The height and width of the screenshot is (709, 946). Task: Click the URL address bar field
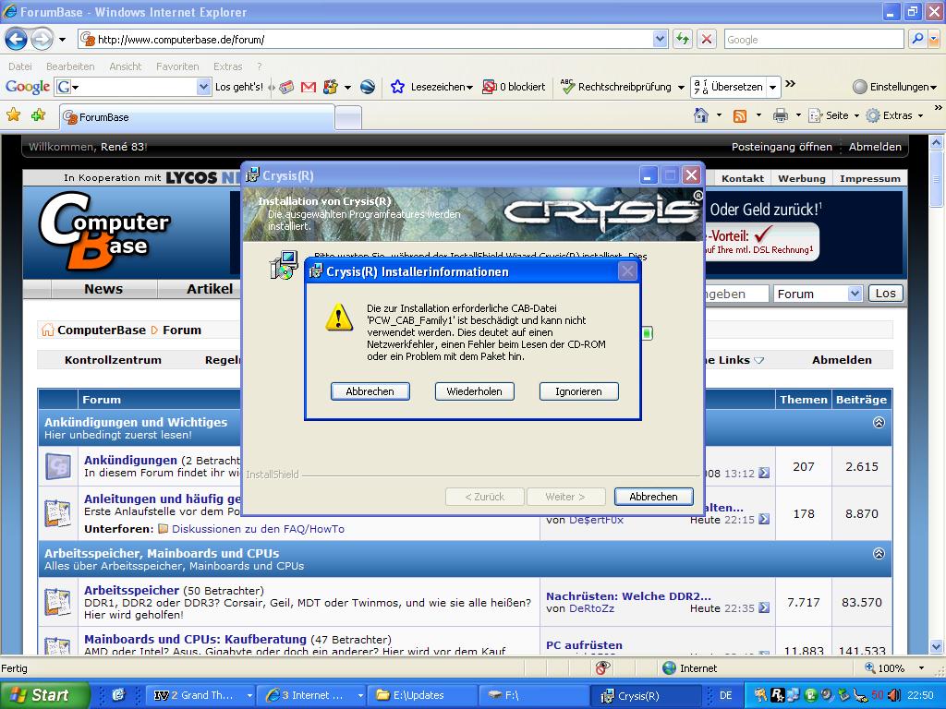[367, 40]
